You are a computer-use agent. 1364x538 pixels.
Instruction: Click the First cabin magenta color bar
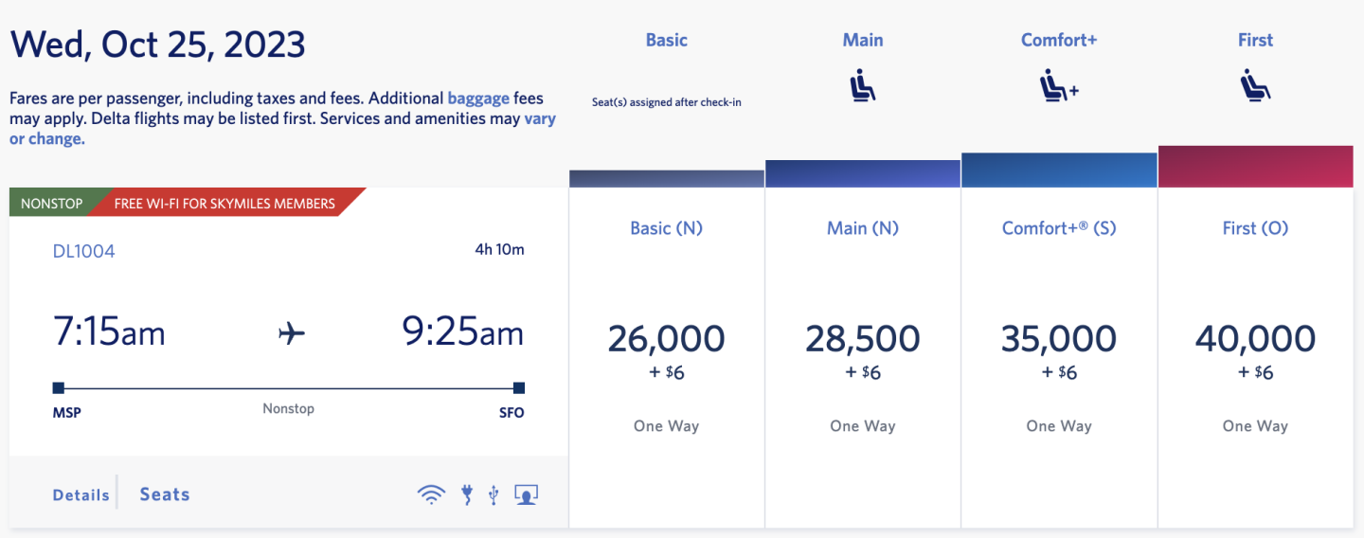click(x=1255, y=167)
